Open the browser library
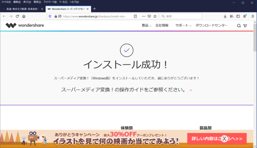 point(232,16)
